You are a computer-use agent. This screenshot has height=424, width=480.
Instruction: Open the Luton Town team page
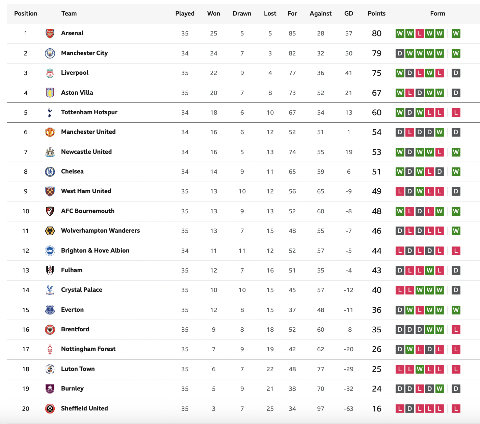coord(78,369)
